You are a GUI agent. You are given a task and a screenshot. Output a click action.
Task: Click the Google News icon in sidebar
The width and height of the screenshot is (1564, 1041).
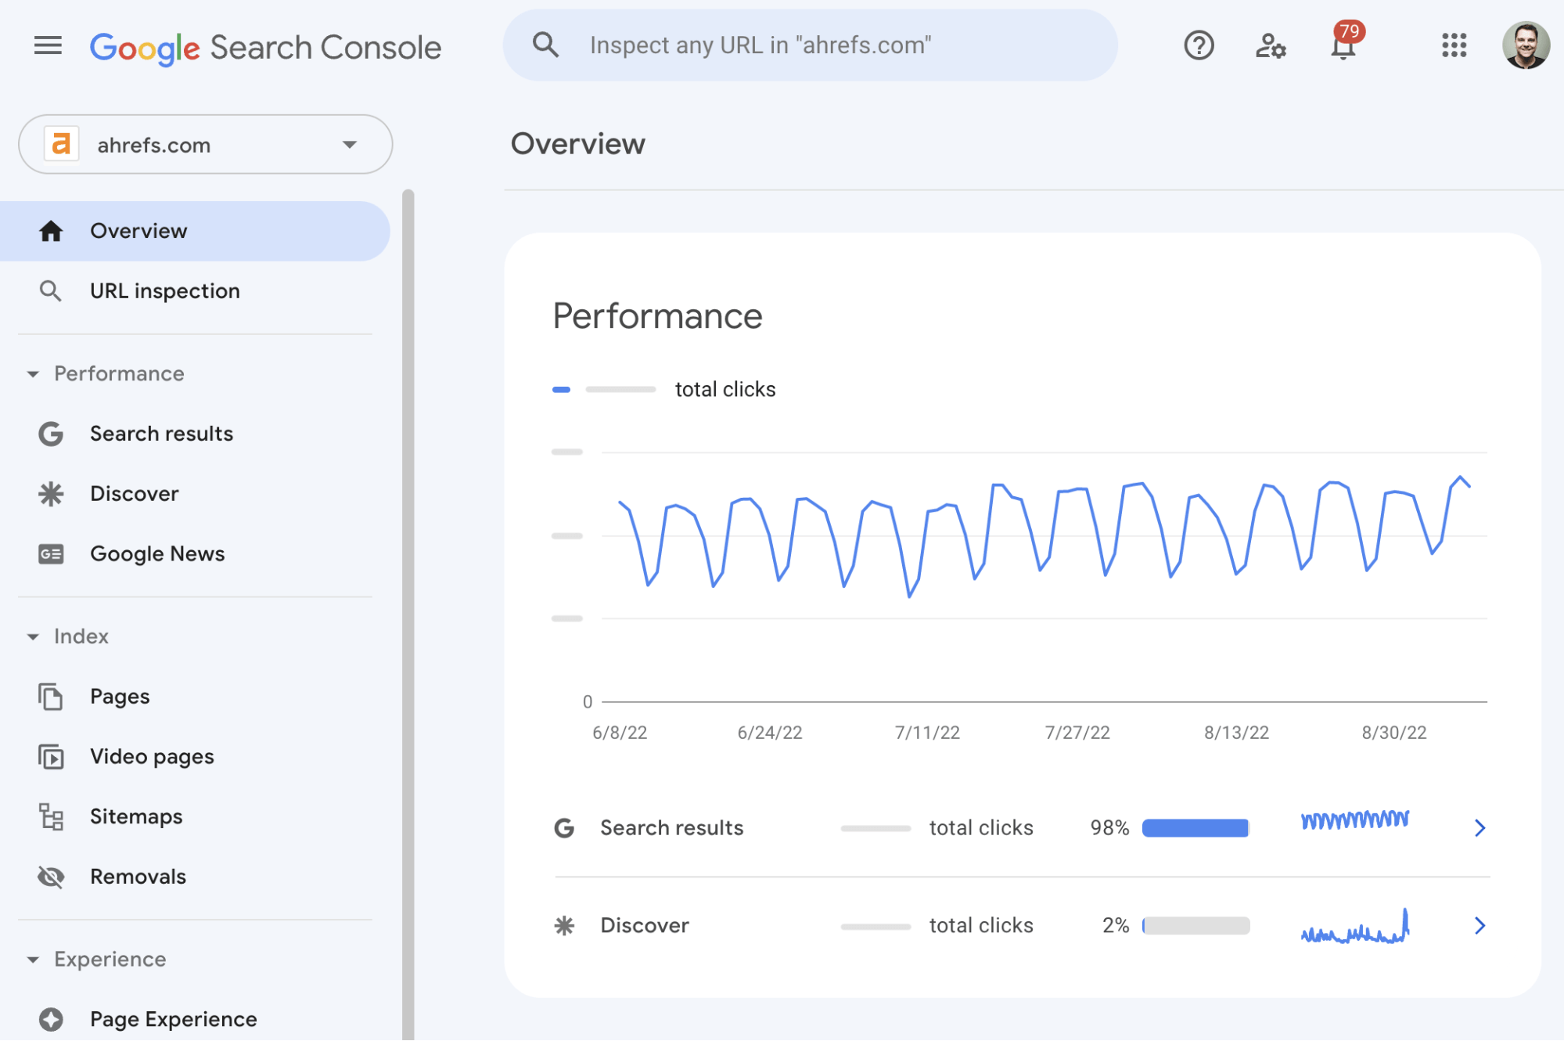tap(50, 553)
